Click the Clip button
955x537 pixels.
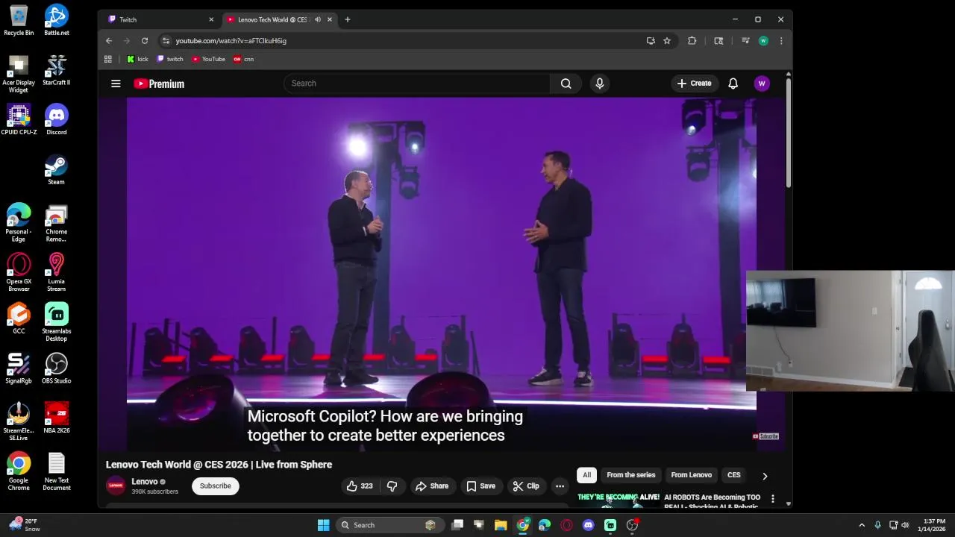coord(526,486)
